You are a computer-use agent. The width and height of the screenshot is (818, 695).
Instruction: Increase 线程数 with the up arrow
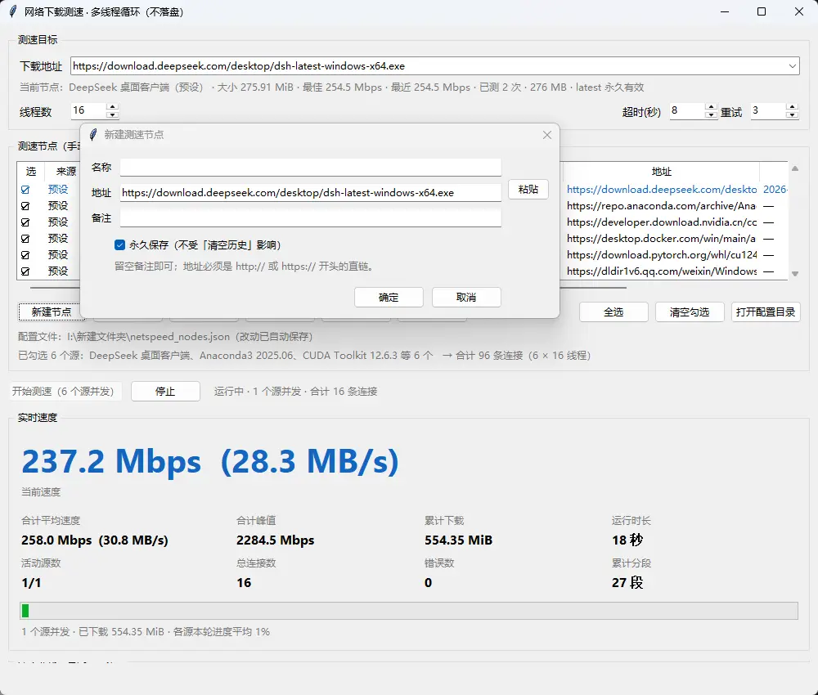click(x=112, y=107)
